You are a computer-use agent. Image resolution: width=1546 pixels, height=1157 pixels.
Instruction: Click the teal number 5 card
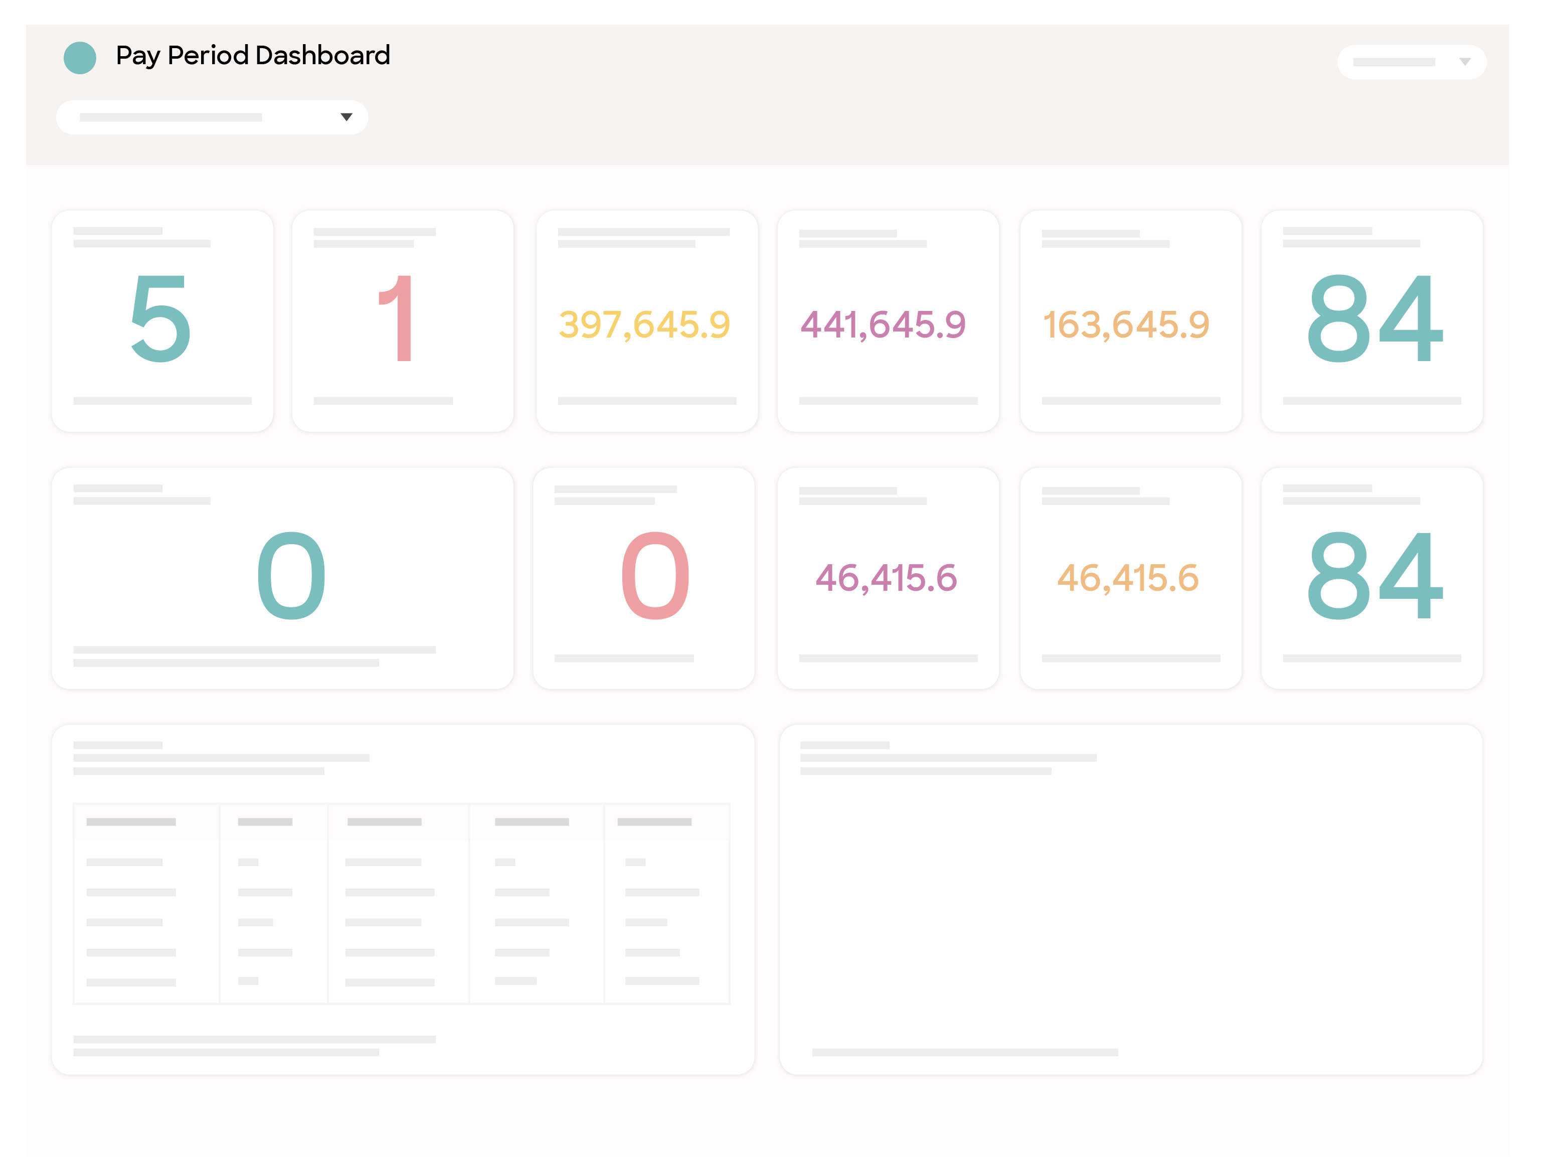tap(162, 320)
